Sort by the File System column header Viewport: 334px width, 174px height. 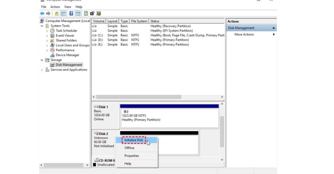(x=139, y=21)
